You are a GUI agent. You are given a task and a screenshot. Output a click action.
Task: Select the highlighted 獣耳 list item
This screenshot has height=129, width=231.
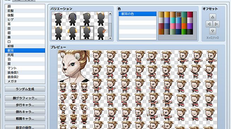(x=25, y=50)
